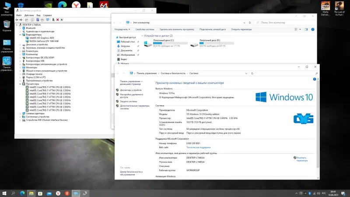This screenshot has height=197, width=350.
Task: Click Back arrow in Device Manager toolbar
Action: (x=17, y=20)
